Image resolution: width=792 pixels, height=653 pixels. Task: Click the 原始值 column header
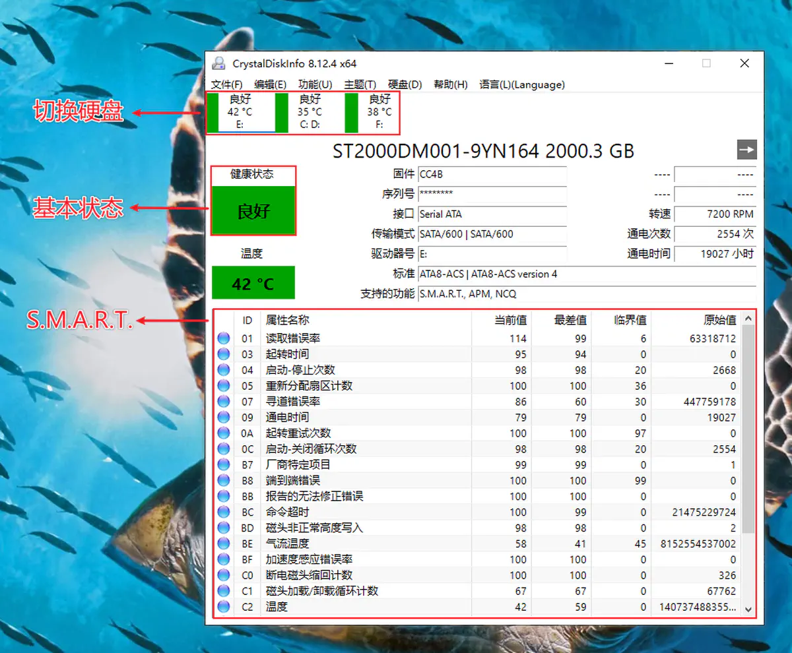(696, 321)
